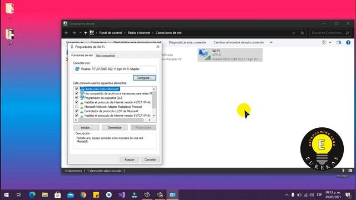Viewport: 356px width, 200px height.
Task: Launch Microsoft Edge from the taskbar
Action: click(32, 195)
